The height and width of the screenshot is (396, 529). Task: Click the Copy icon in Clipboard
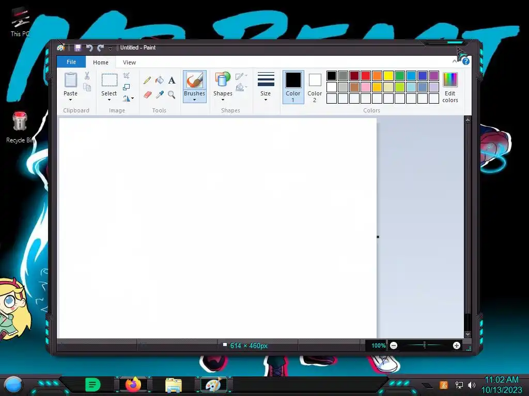(x=87, y=88)
